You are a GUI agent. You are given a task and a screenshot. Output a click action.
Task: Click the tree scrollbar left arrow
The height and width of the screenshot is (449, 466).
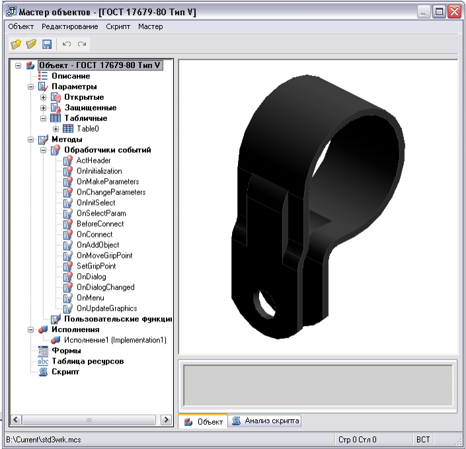click(x=15, y=420)
